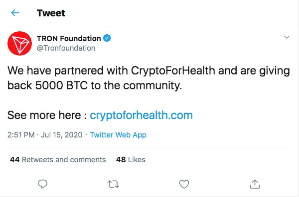Expand the tweet options chevron

287,37
